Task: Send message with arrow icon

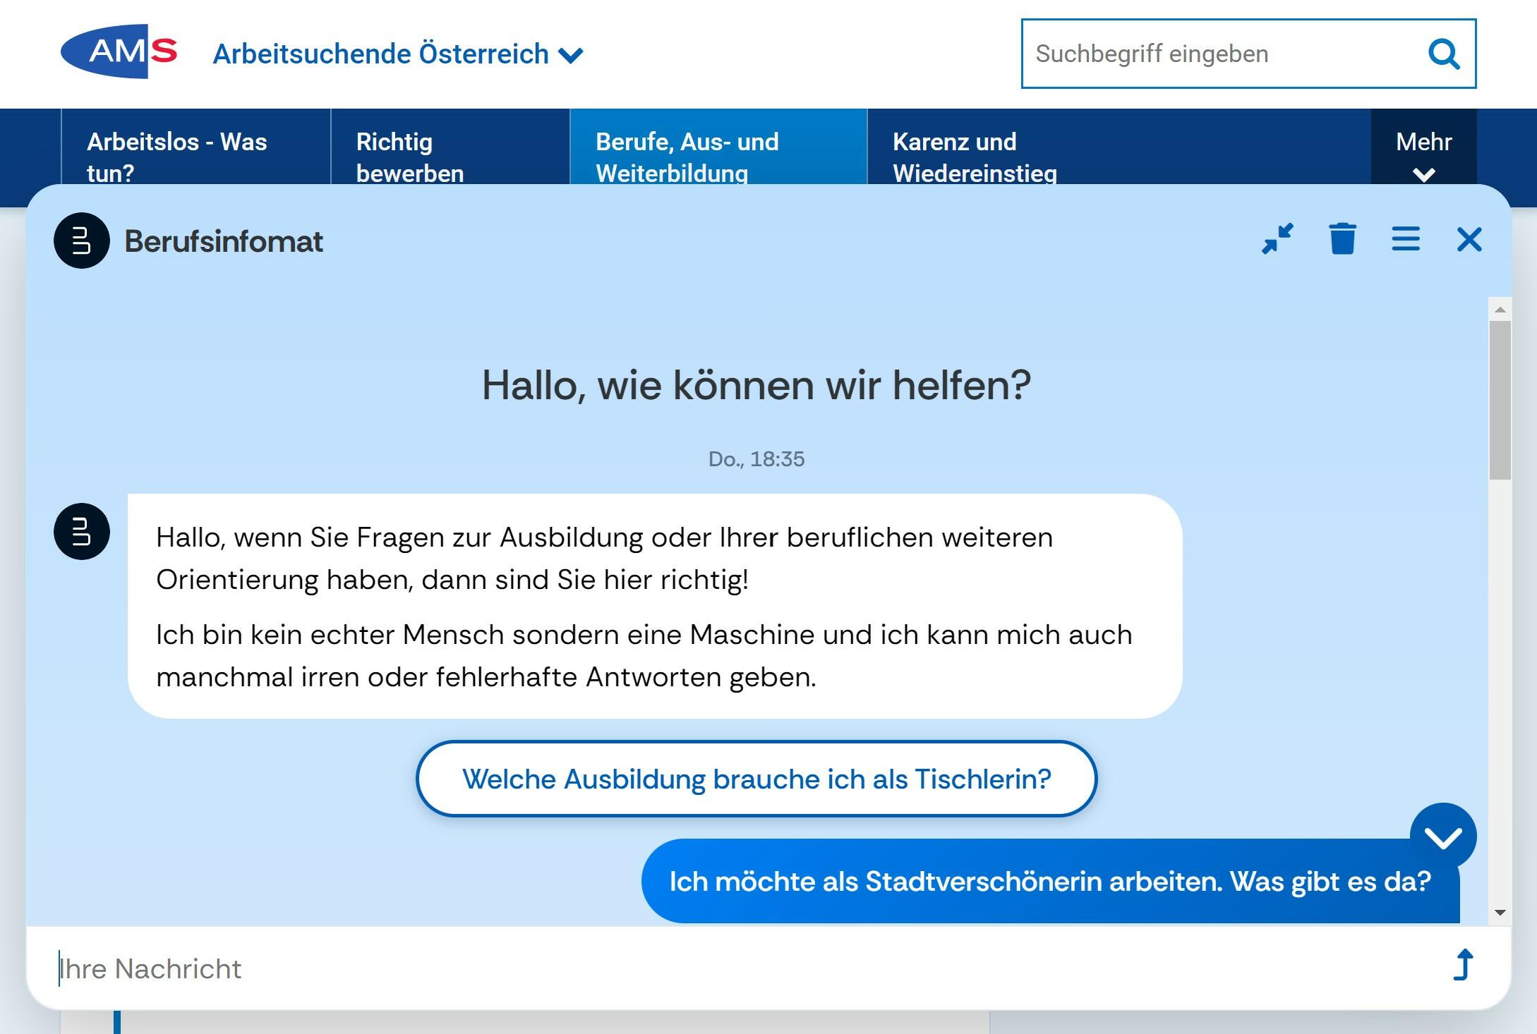Action: pyautogui.click(x=1463, y=965)
